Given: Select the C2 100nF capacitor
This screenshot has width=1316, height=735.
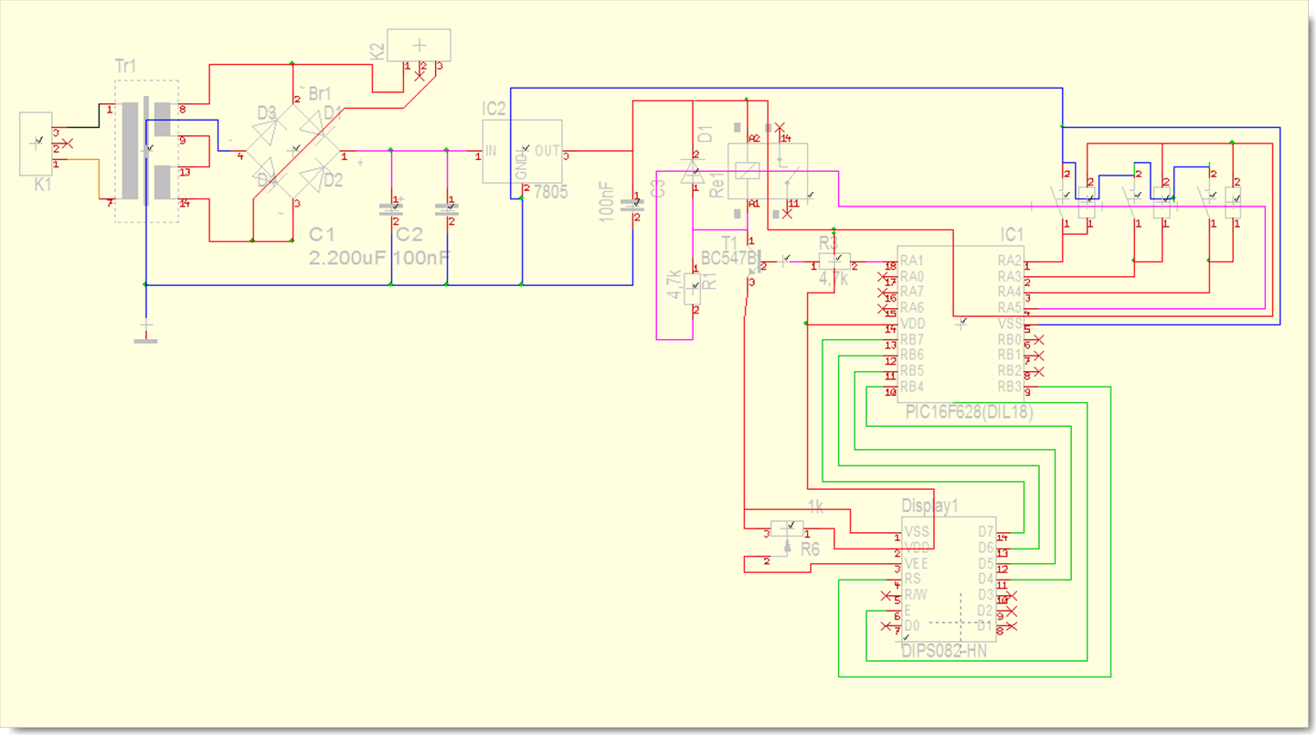Looking at the screenshot, I should (x=447, y=209).
